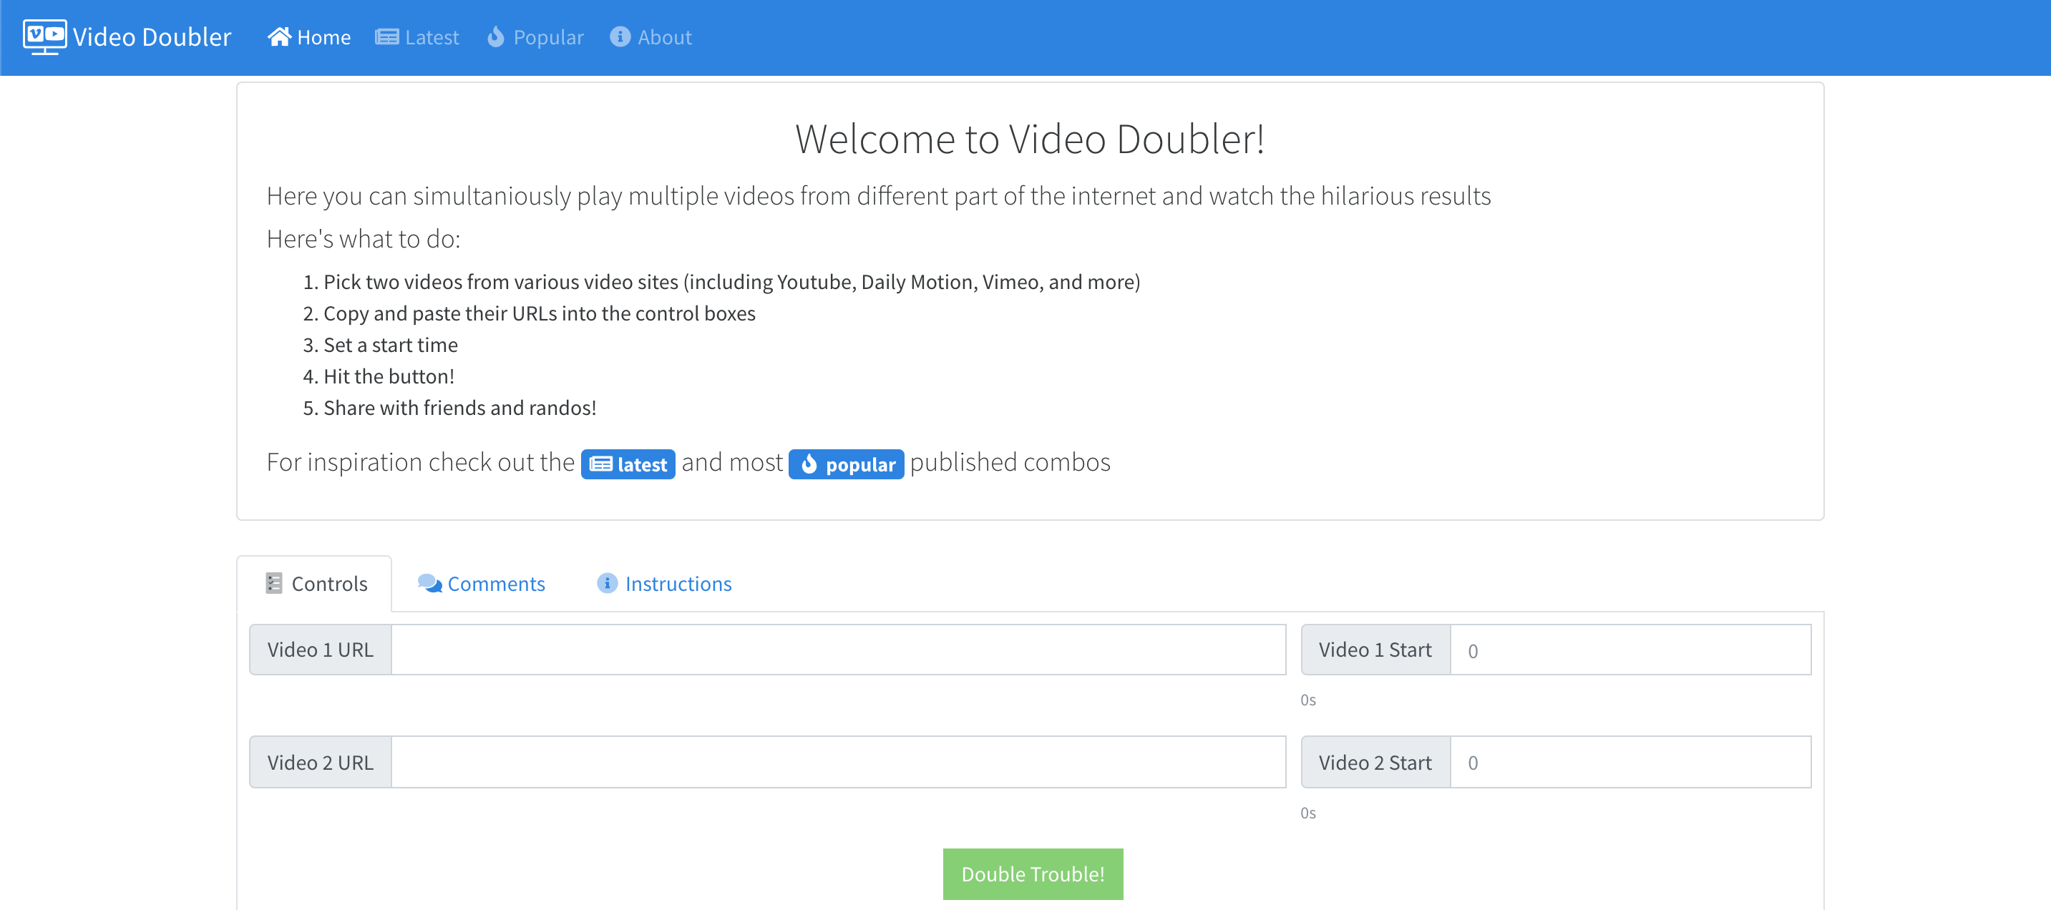Click the Instructions tab info icon

click(607, 584)
